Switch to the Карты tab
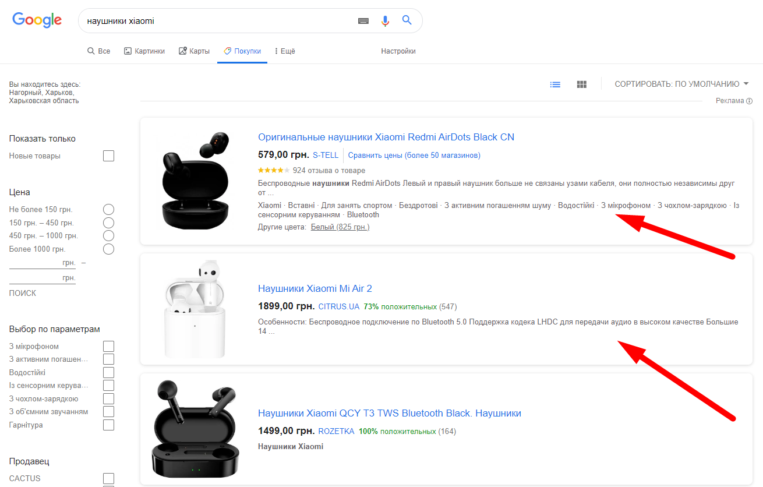This screenshot has height=487, width=763. pos(194,51)
